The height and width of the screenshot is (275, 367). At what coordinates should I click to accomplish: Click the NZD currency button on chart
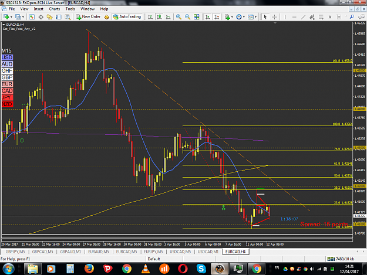[7, 104]
